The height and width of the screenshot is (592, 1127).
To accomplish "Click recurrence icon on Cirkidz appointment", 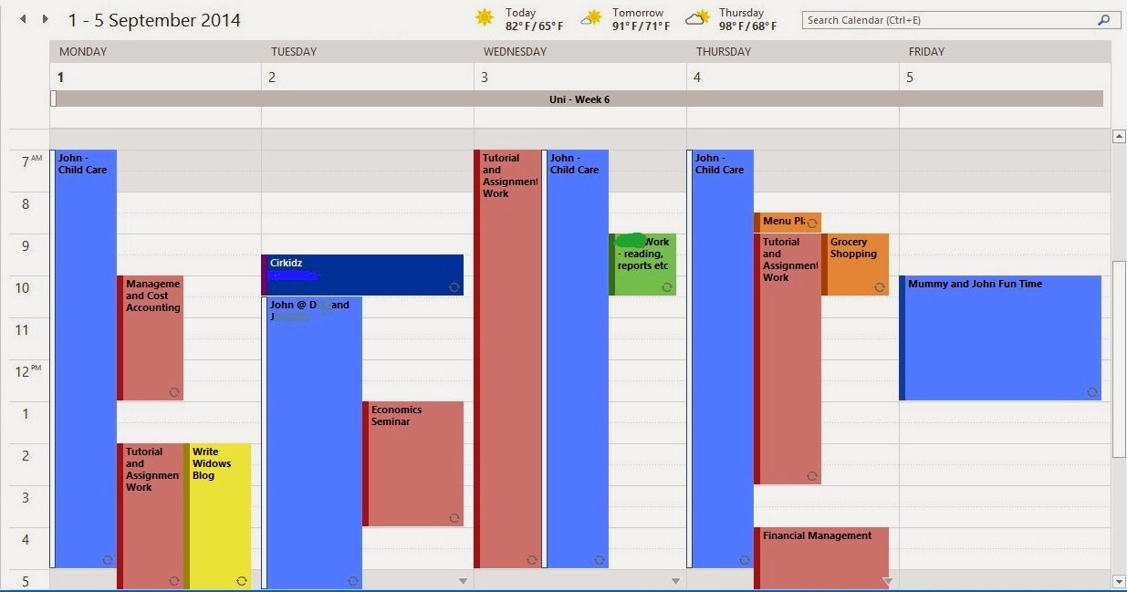I will coord(454,287).
